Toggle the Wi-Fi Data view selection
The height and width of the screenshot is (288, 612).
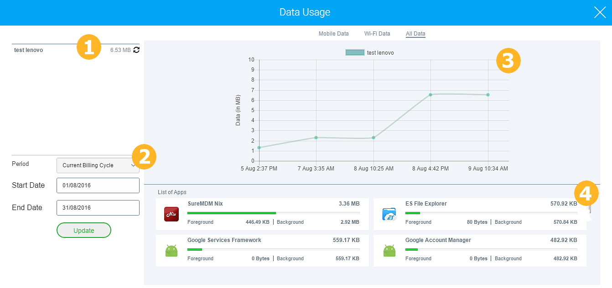pyautogui.click(x=377, y=33)
